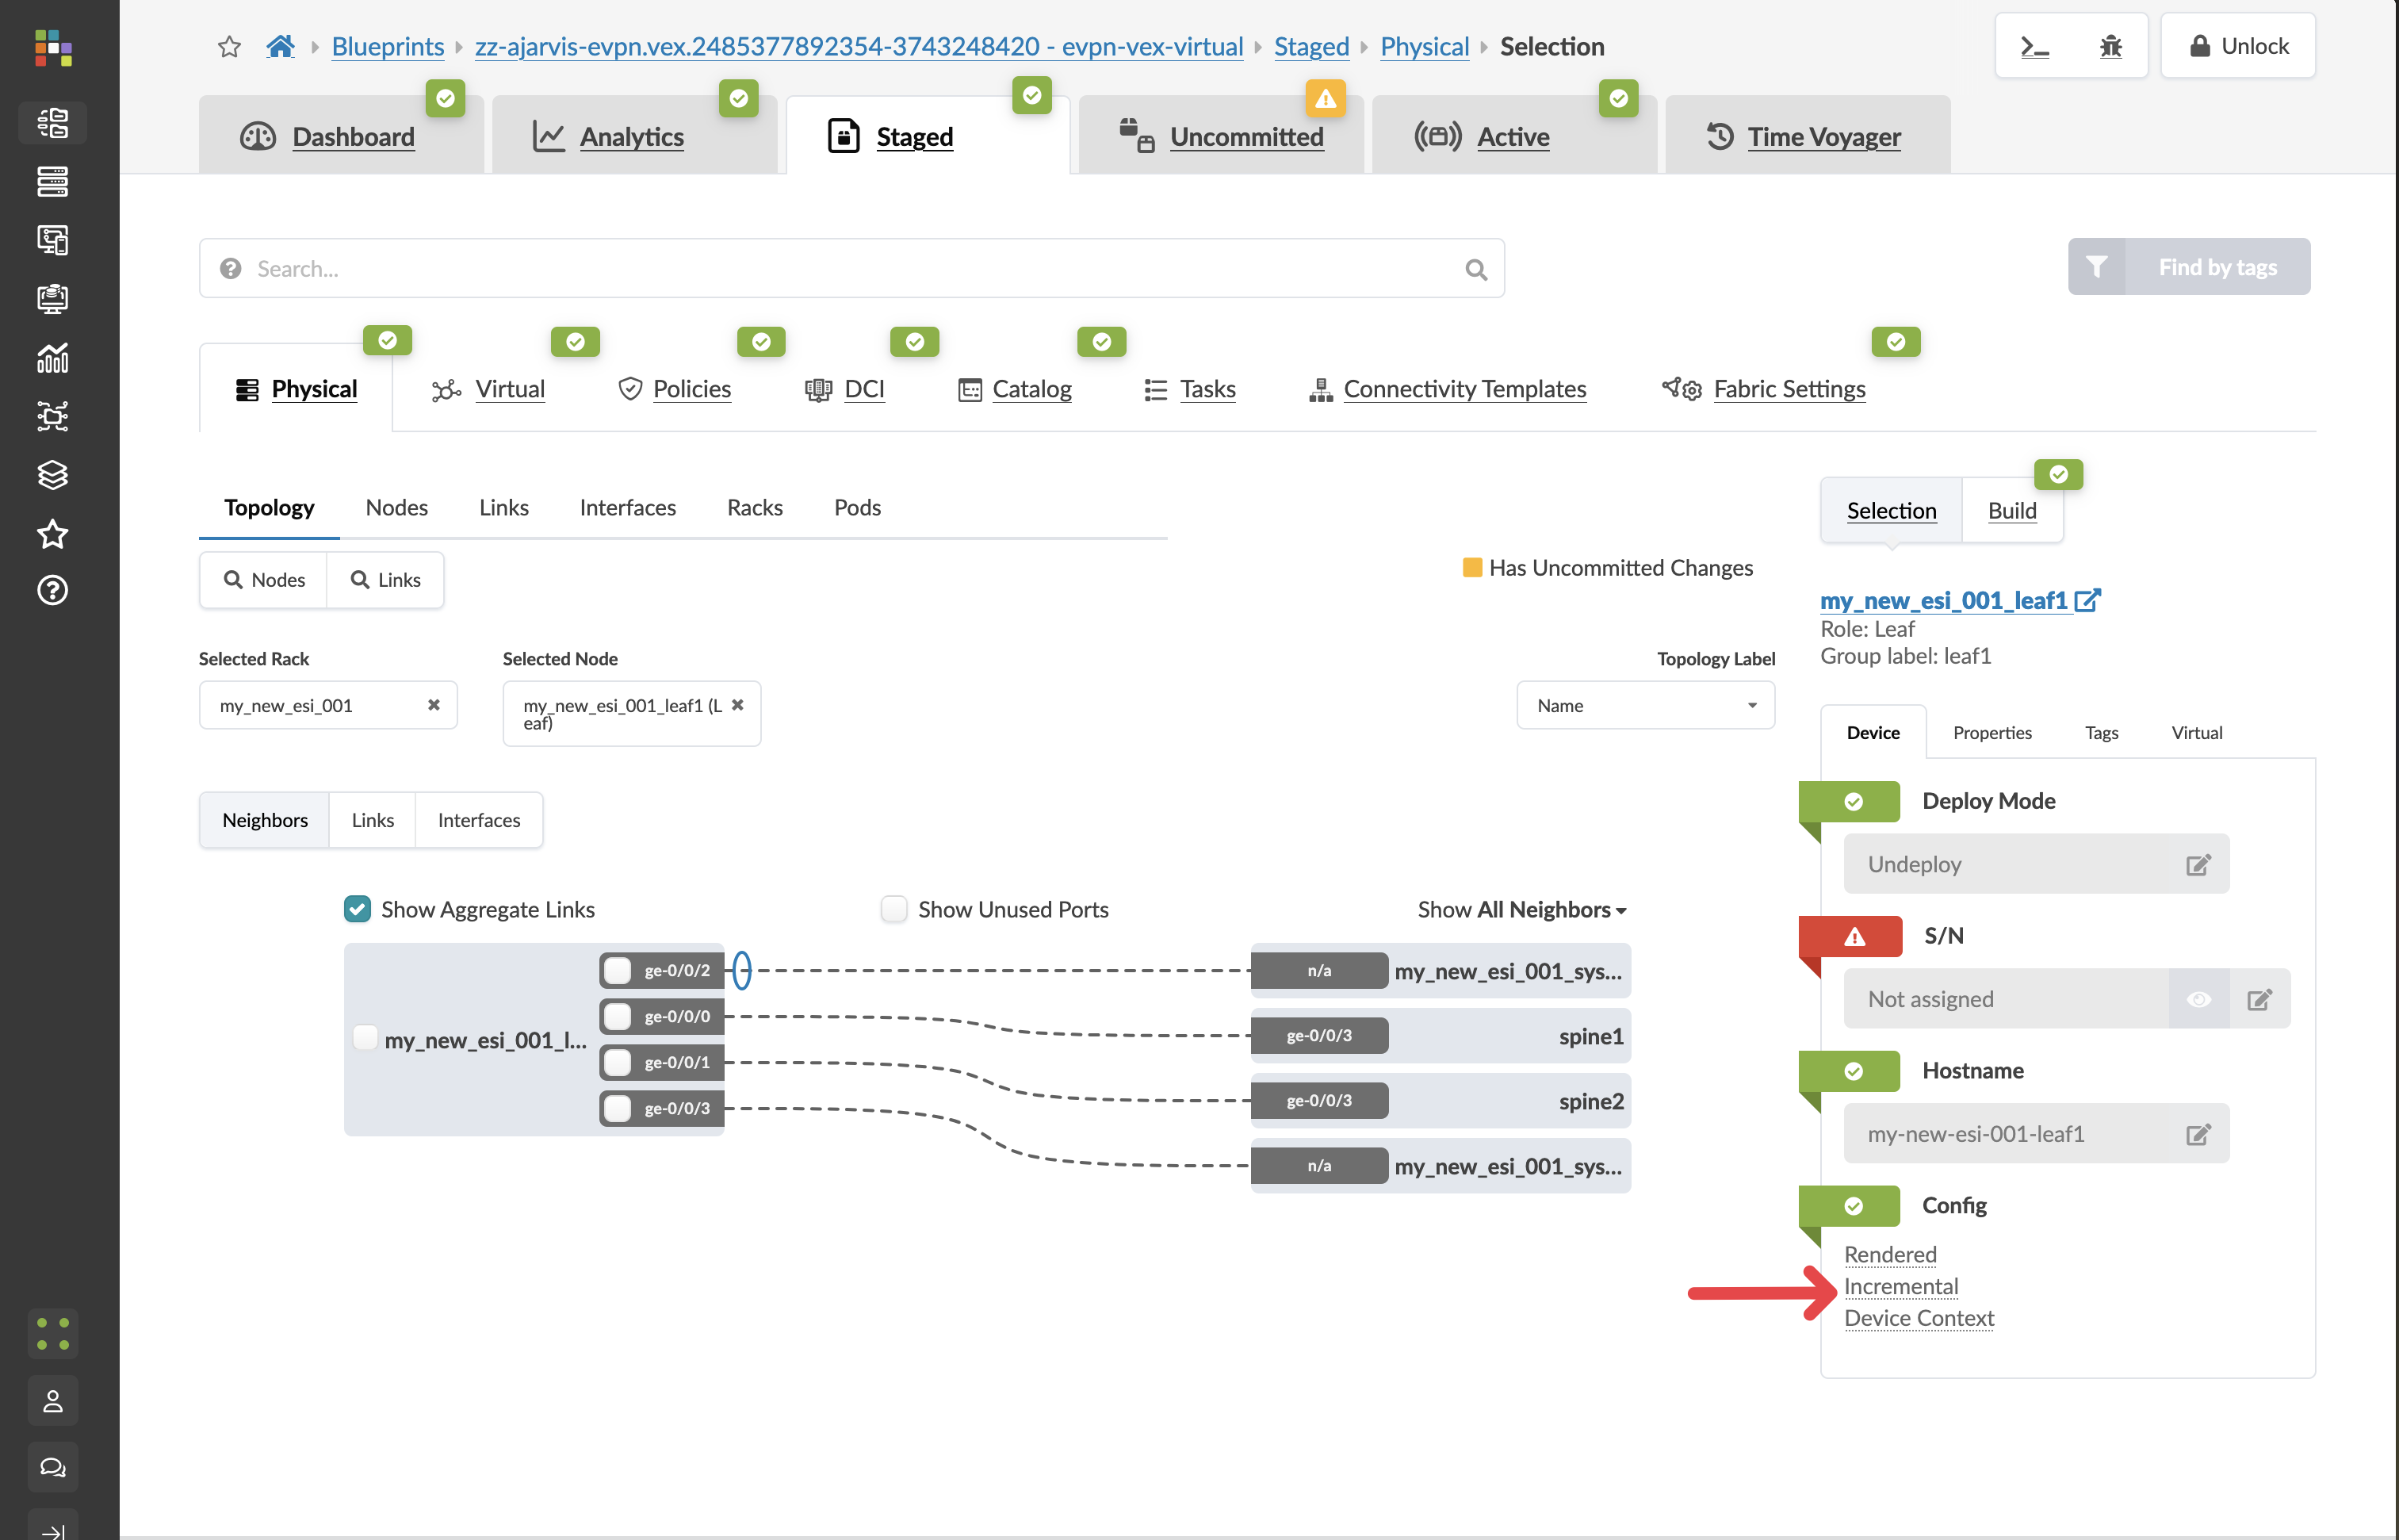Click the Unlock button
The image size is (2399, 1540).
(2237, 45)
